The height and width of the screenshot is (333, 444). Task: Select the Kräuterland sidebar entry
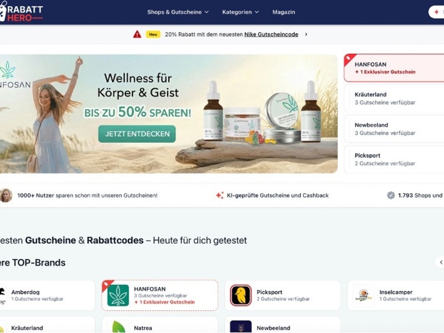(394, 98)
